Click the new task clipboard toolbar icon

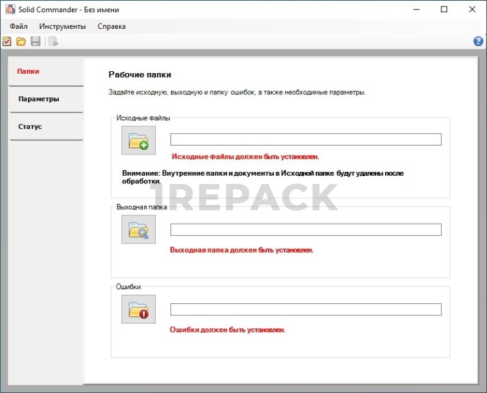pos(7,42)
